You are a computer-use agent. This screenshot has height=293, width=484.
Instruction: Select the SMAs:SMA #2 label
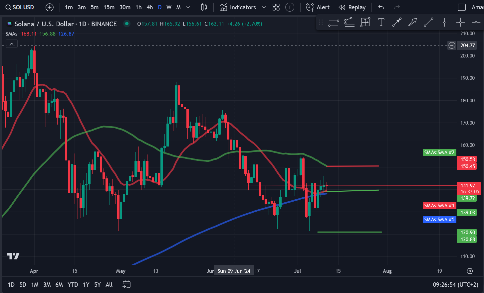click(439, 152)
